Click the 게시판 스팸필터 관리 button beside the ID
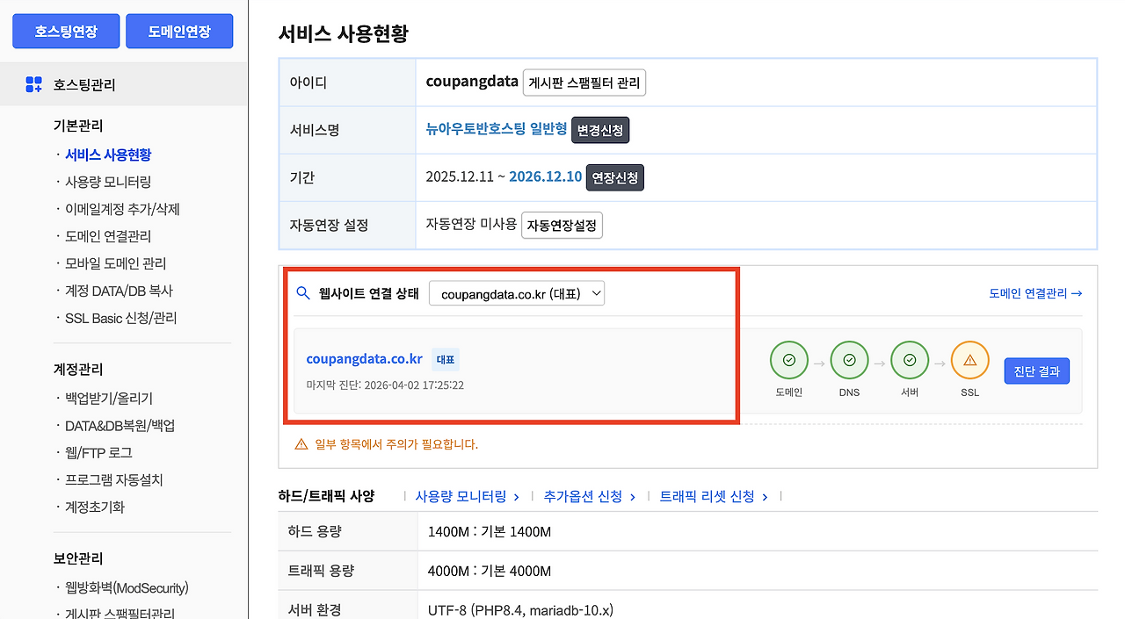Viewport: 1125px width, 619px height. click(x=585, y=81)
